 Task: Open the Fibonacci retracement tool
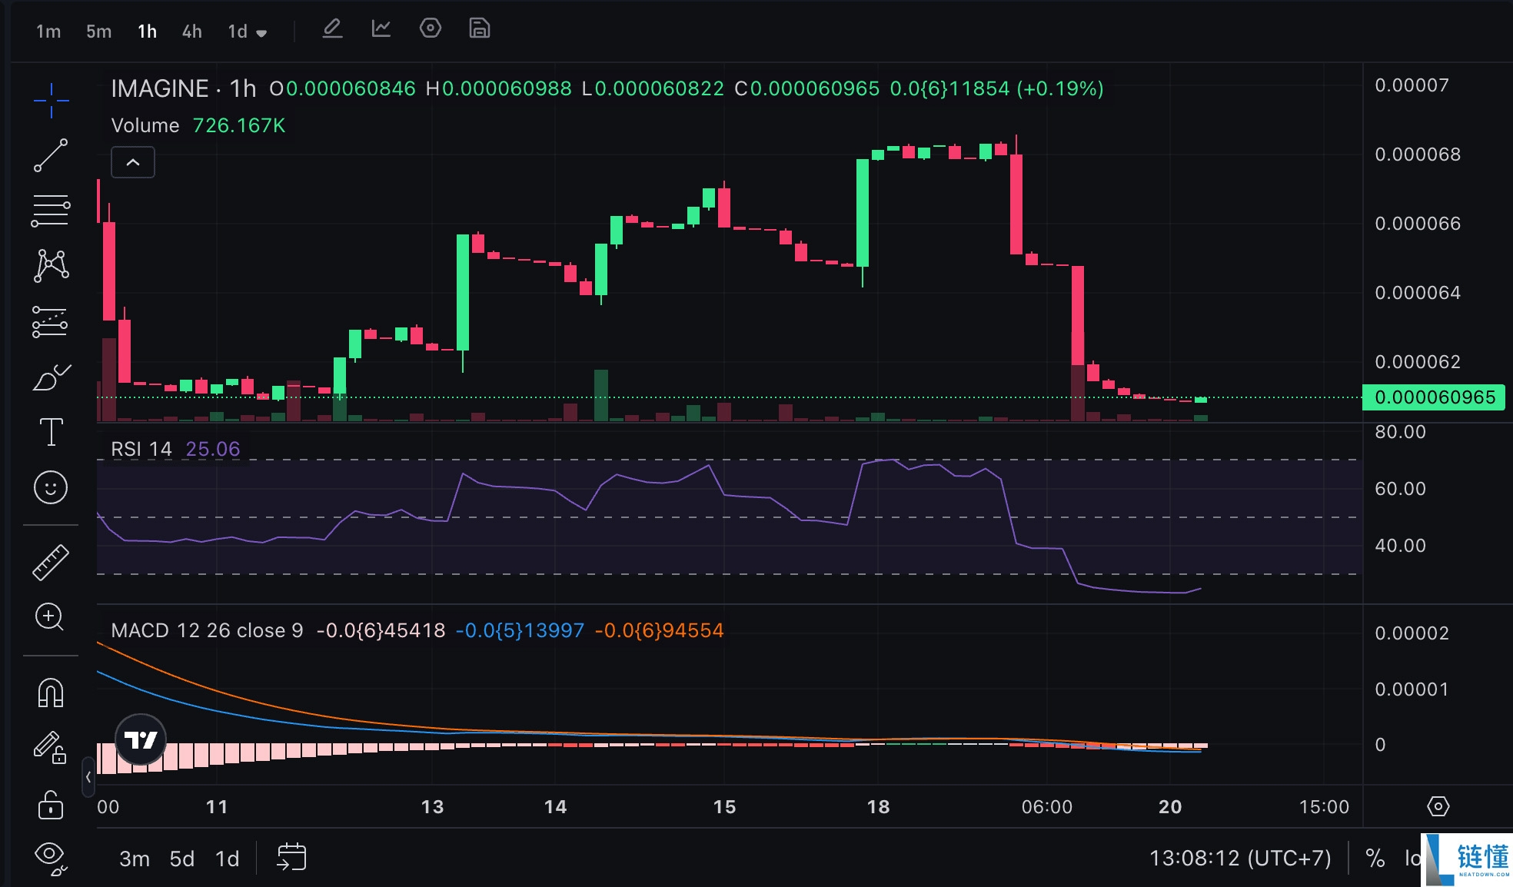click(x=51, y=211)
